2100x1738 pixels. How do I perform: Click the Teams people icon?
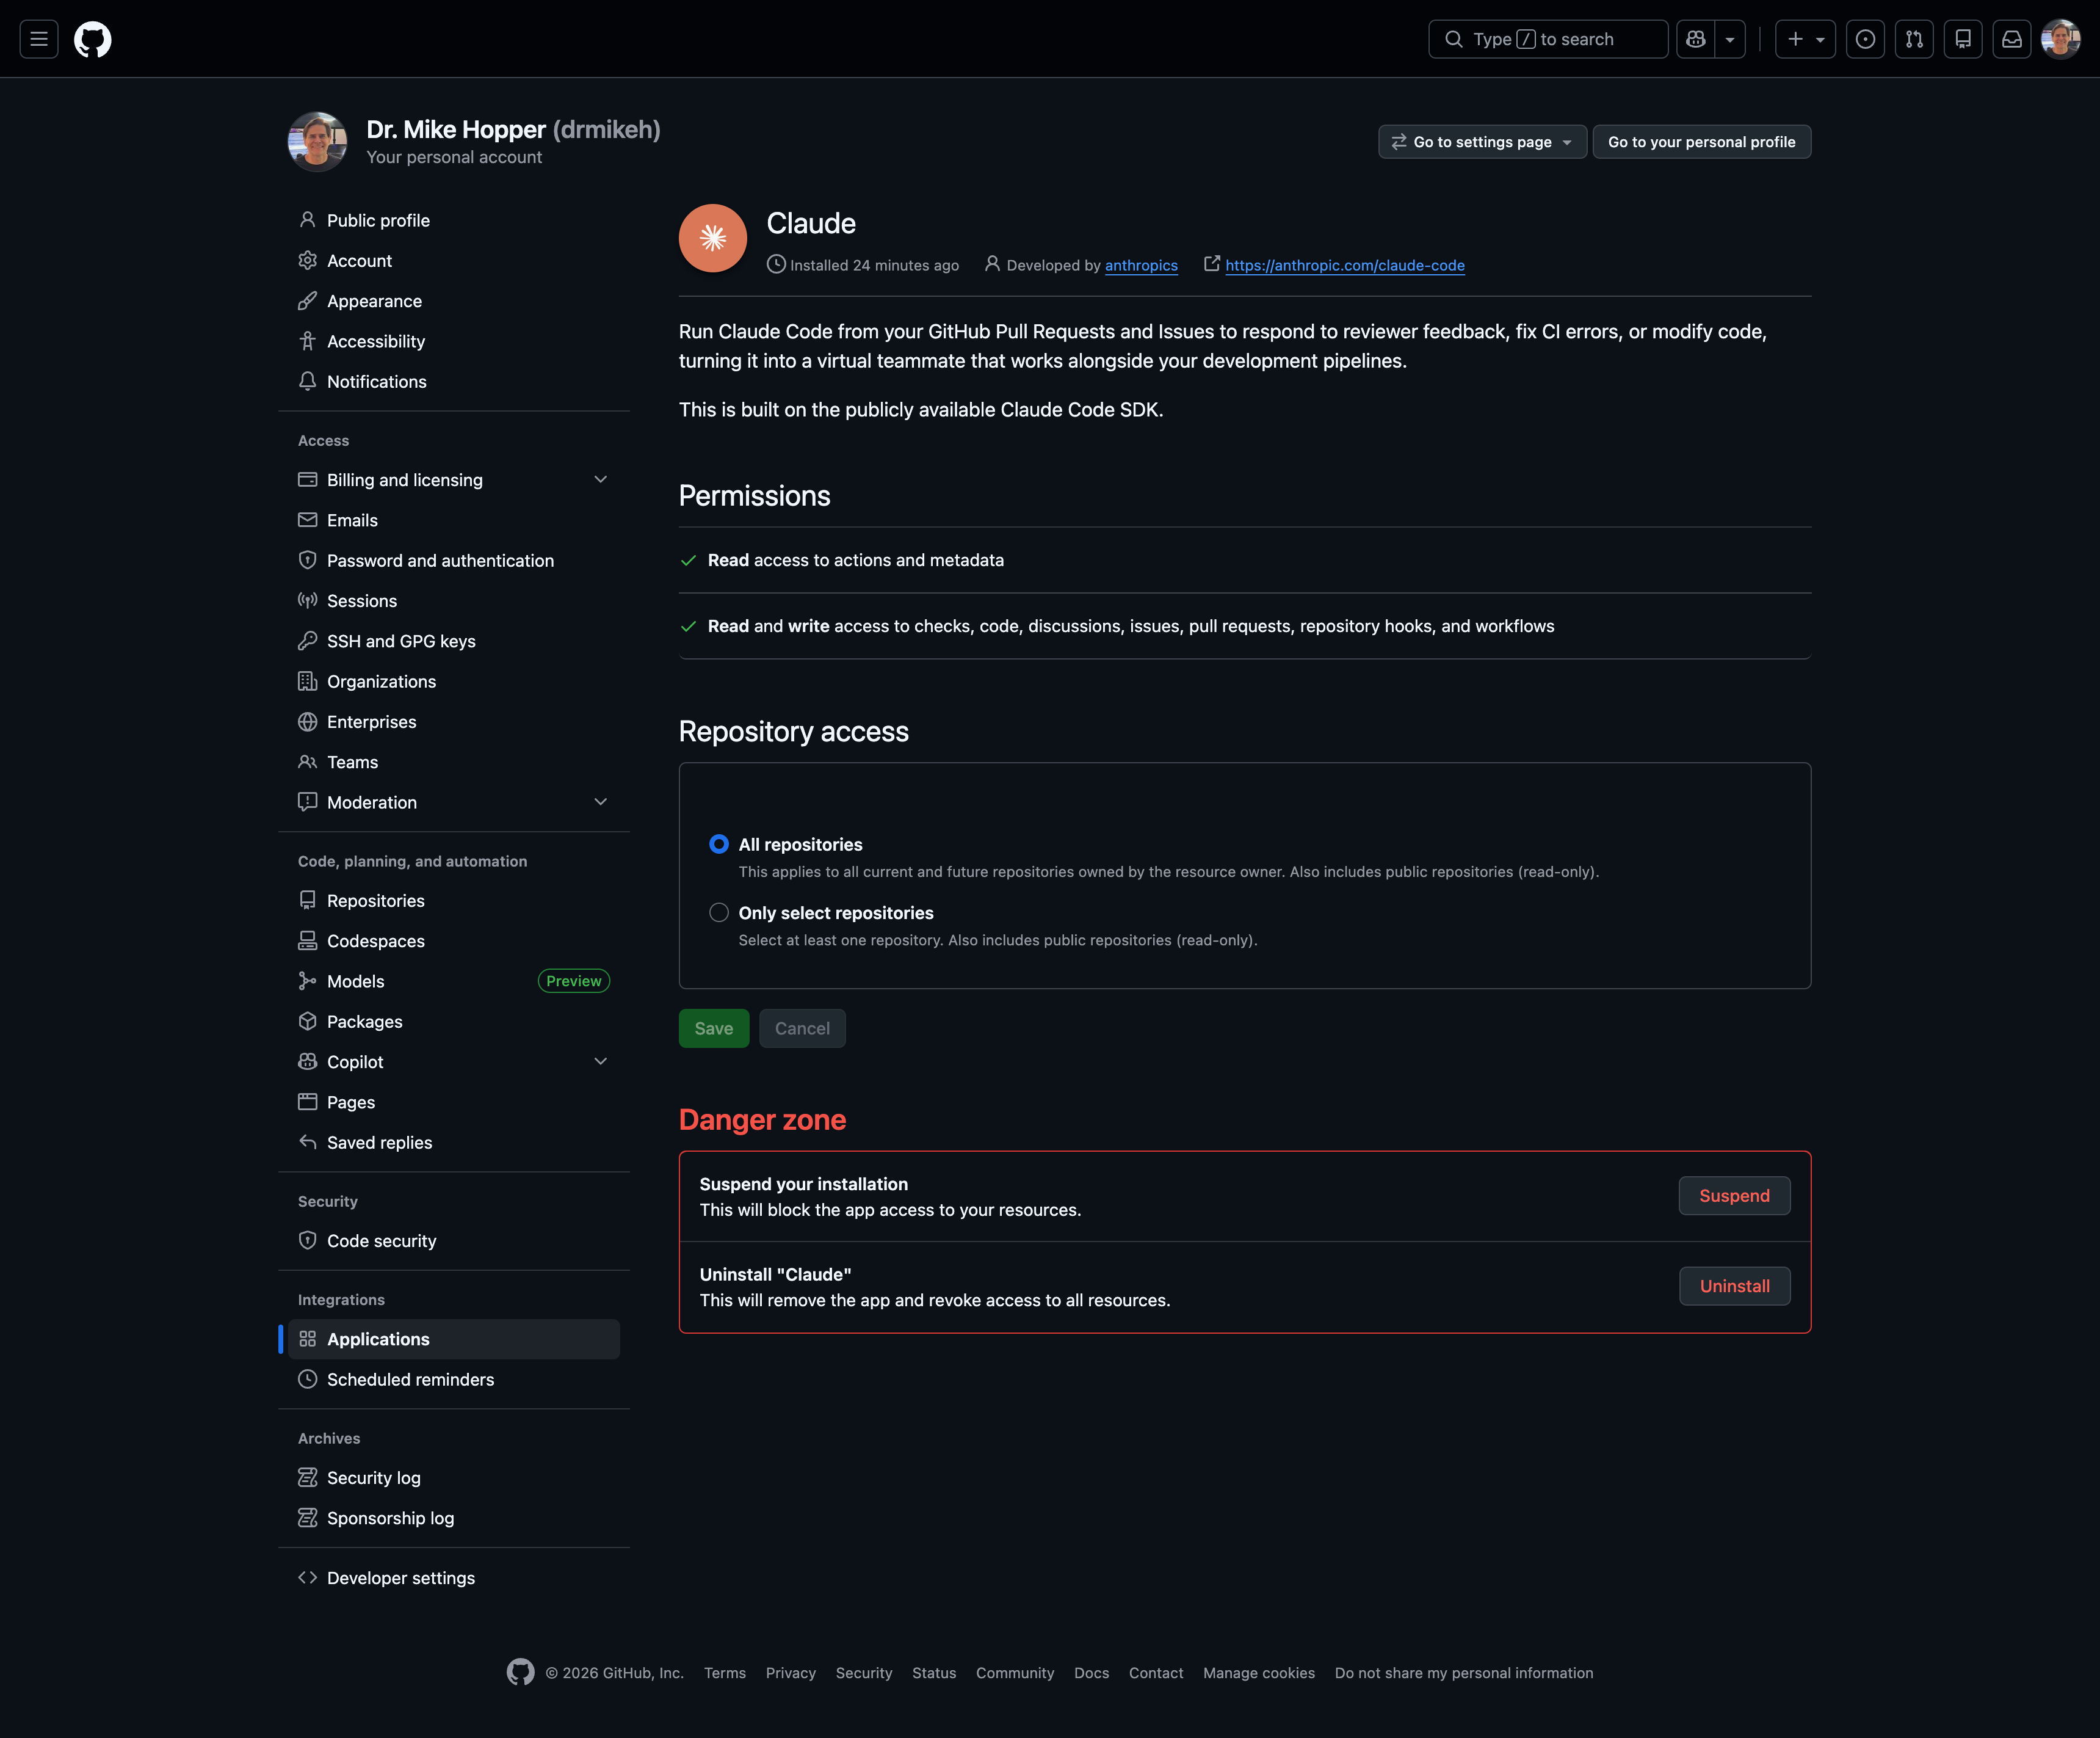pos(308,762)
